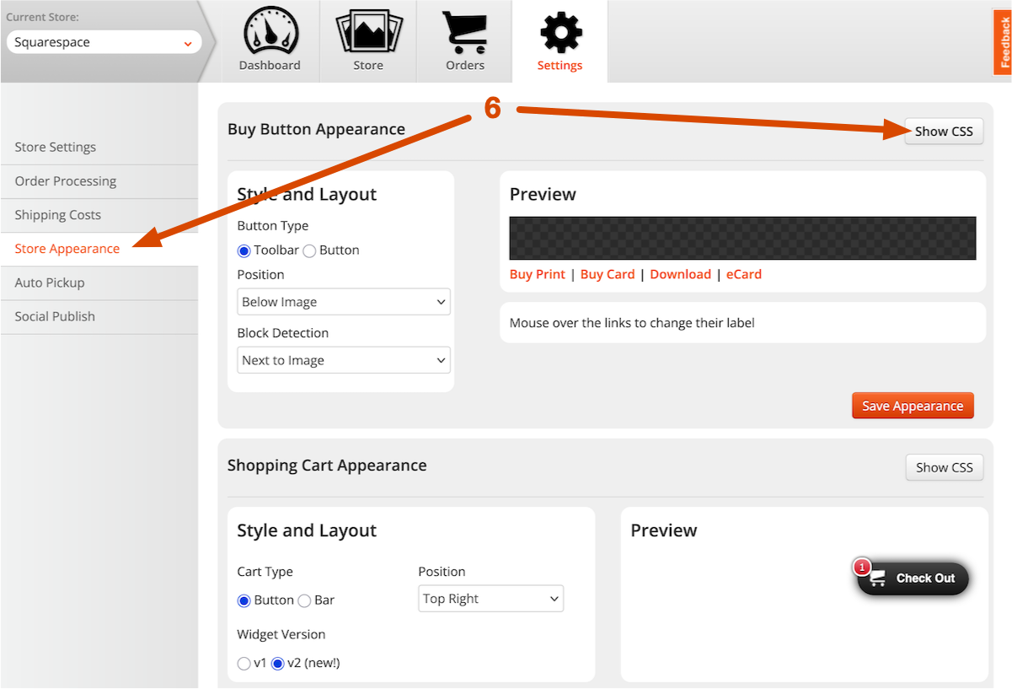Click the Save Appearance button

[913, 406]
